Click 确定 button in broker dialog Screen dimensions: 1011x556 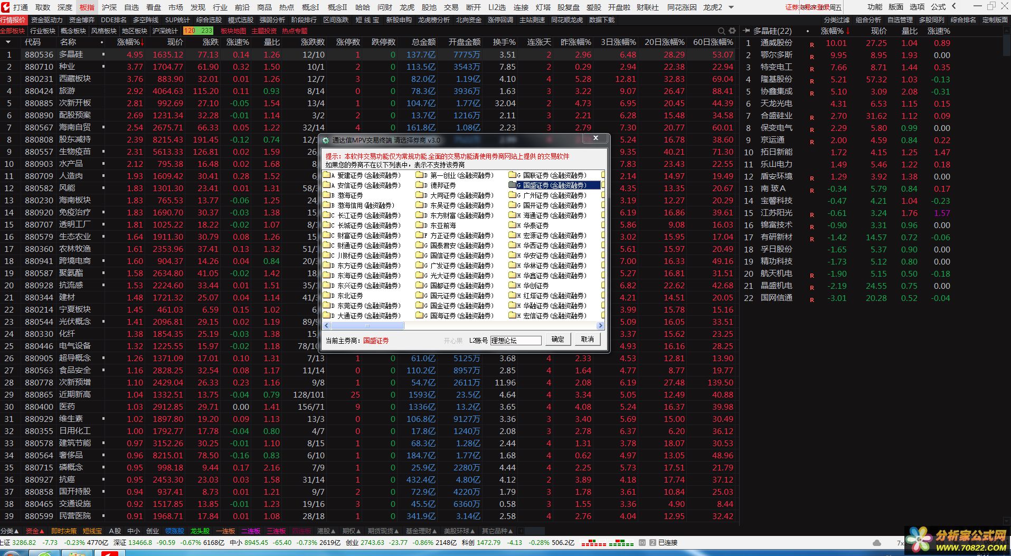(558, 340)
